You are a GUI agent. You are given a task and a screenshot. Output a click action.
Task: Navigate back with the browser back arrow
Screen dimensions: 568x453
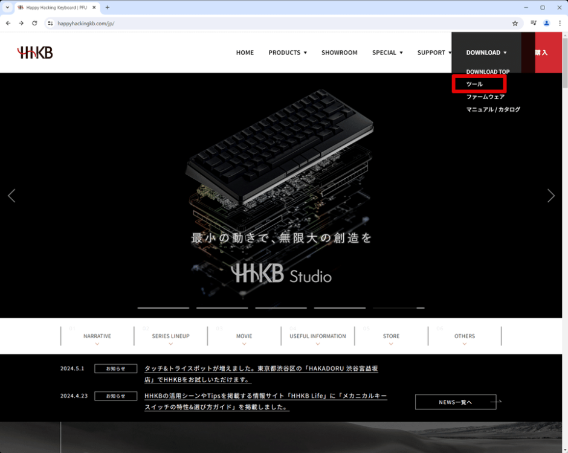click(x=8, y=22)
